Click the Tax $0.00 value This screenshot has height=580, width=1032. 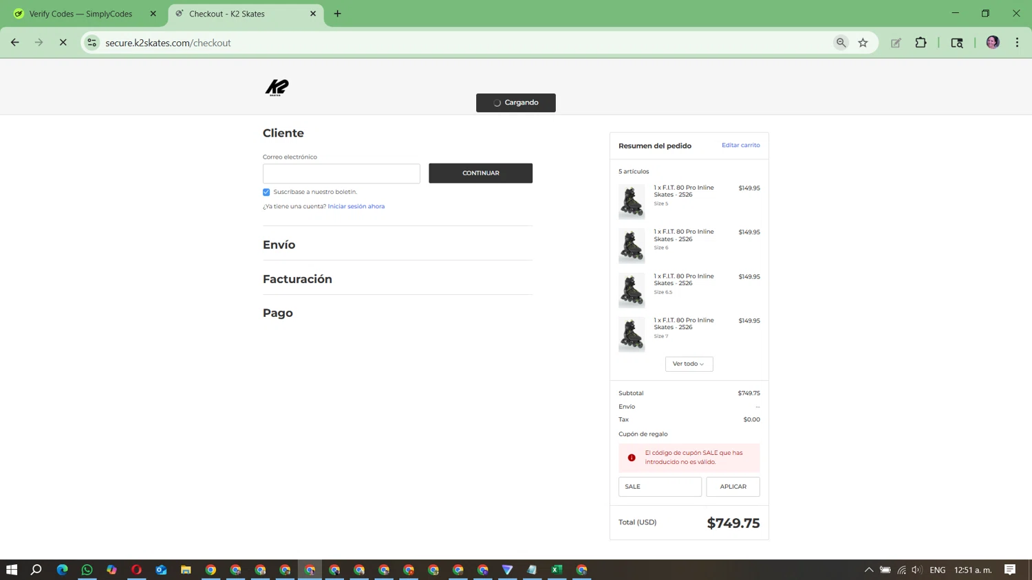pyautogui.click(x=751, y=419)
